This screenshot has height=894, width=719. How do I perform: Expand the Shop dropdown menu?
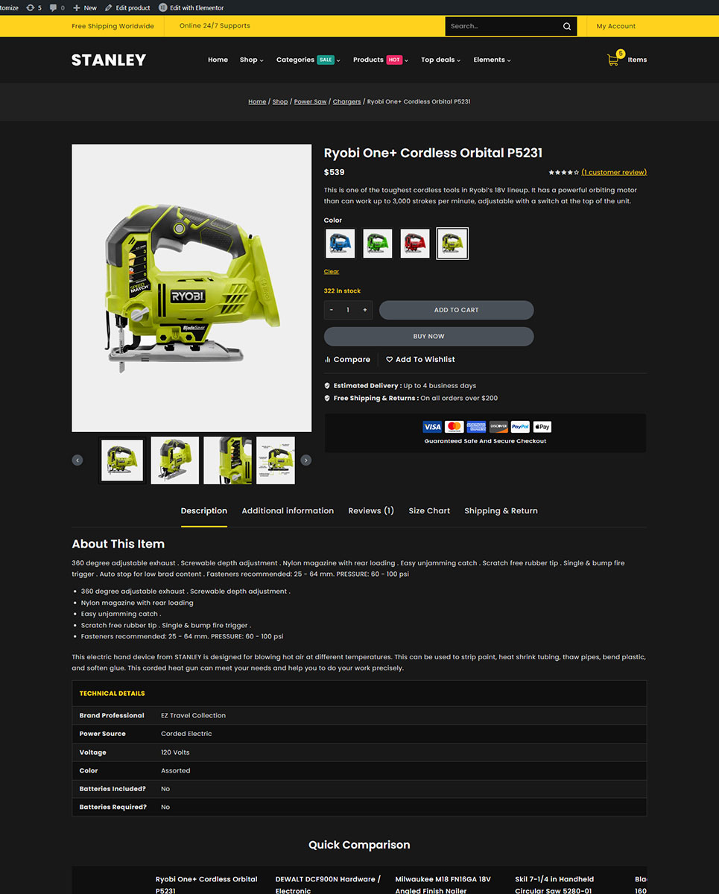[251, 60]
